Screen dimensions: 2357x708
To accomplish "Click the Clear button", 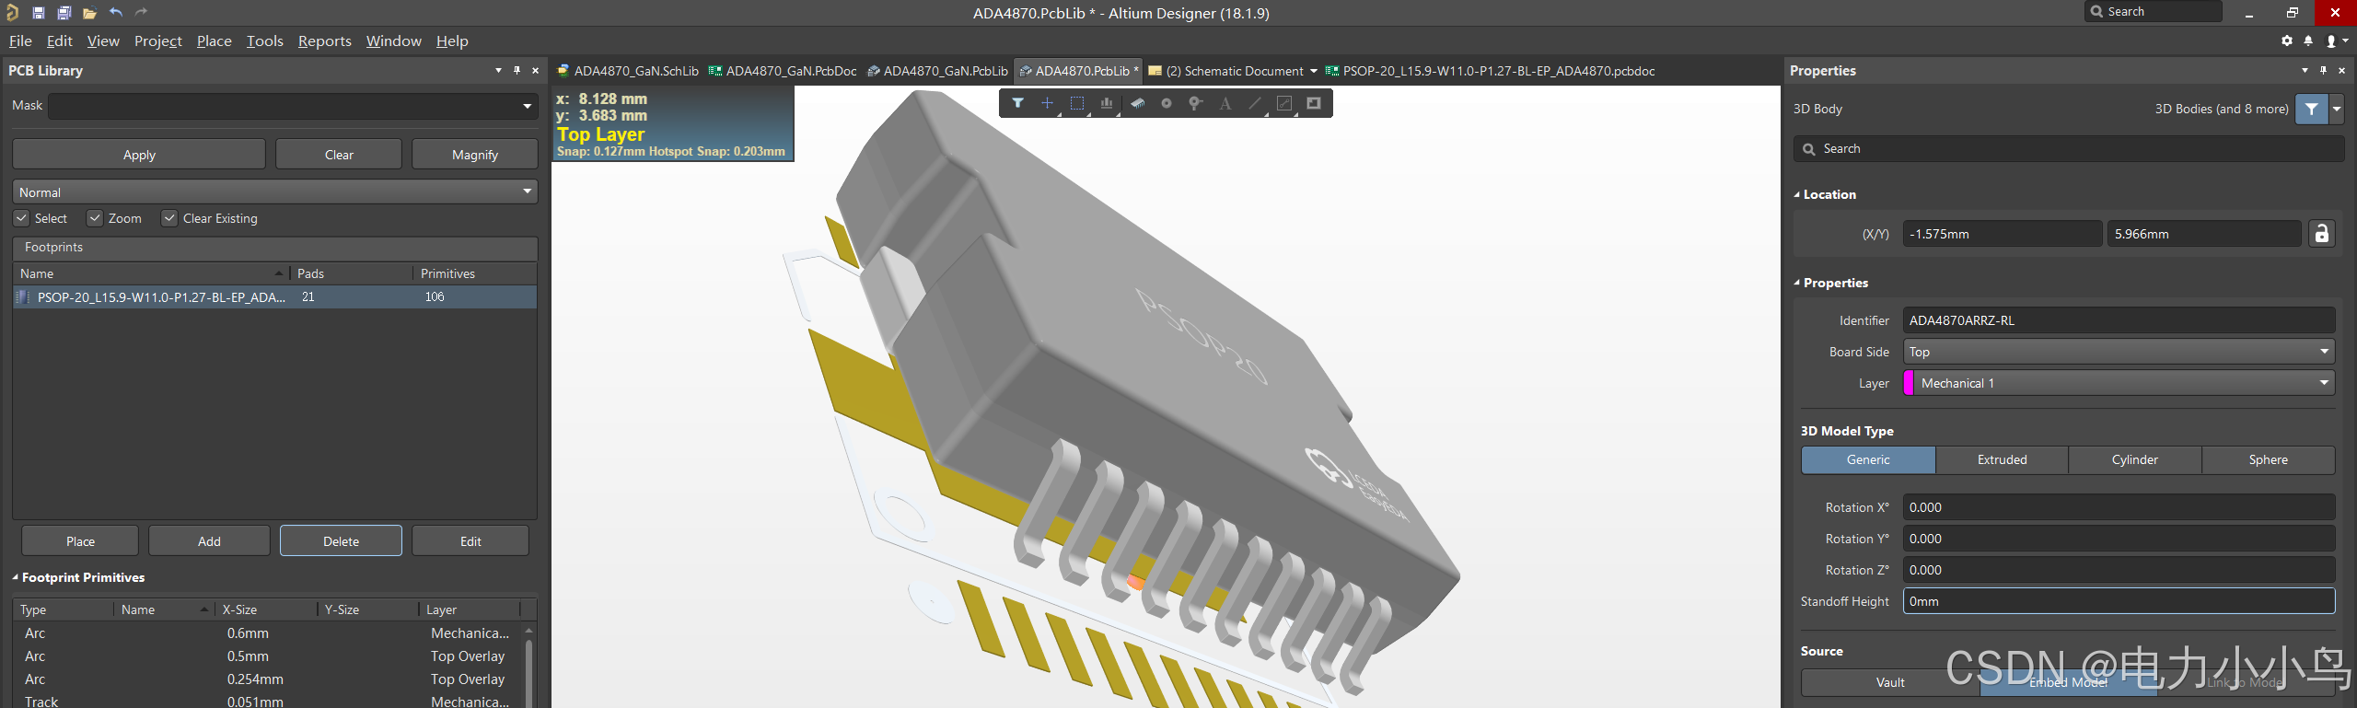I will pyautogui.click(x=339, y=155).
